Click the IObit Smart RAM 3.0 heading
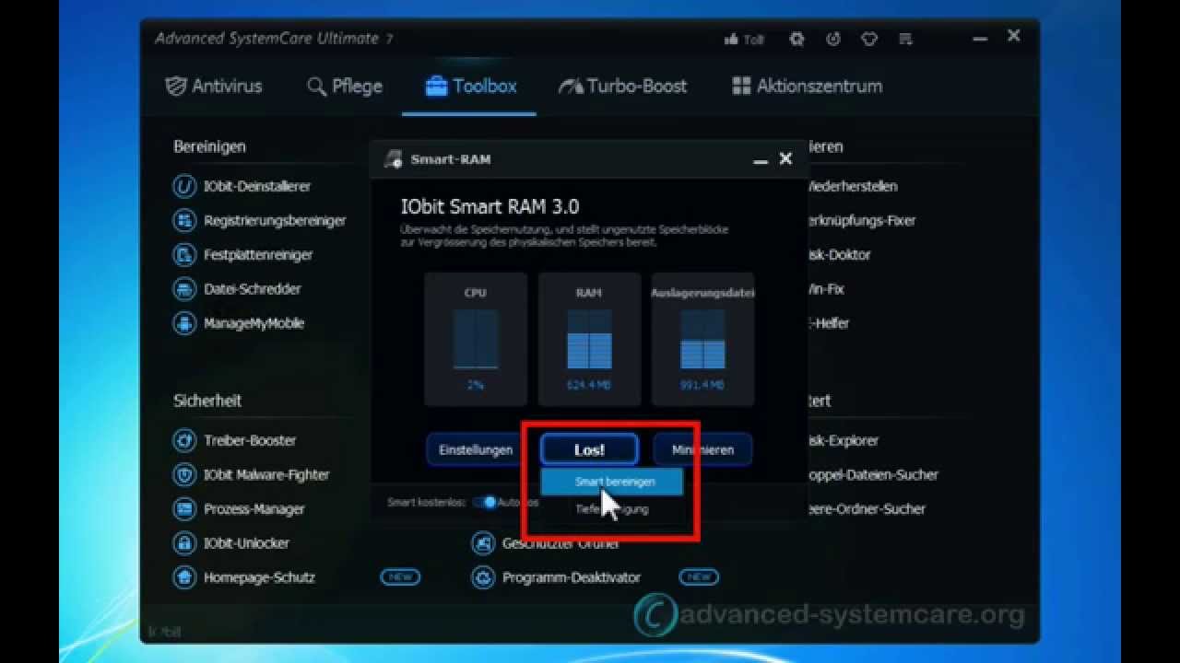This screenshot has height=663, width=1180. (x=490, y=206)
